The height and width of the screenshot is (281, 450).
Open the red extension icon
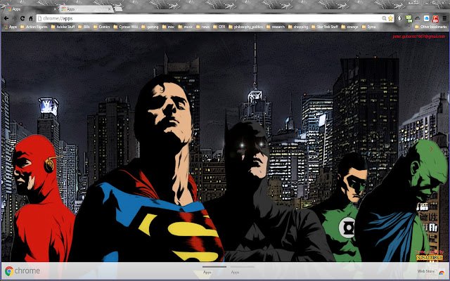pos(436,19)
